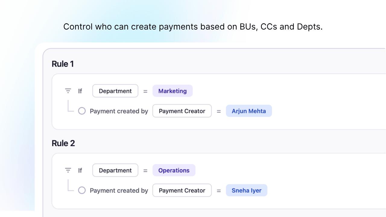Click the filter icon in Rule 2
386x217 pixels.
pos(68,170)
